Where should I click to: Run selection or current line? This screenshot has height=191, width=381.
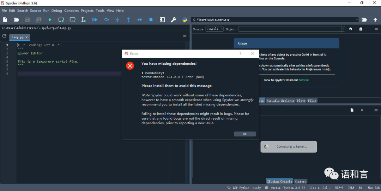click(x=84, y=20)
